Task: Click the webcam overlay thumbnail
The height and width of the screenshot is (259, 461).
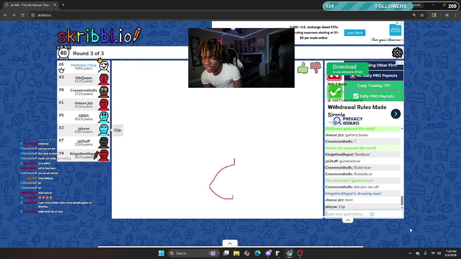Action: coord(241,58)
